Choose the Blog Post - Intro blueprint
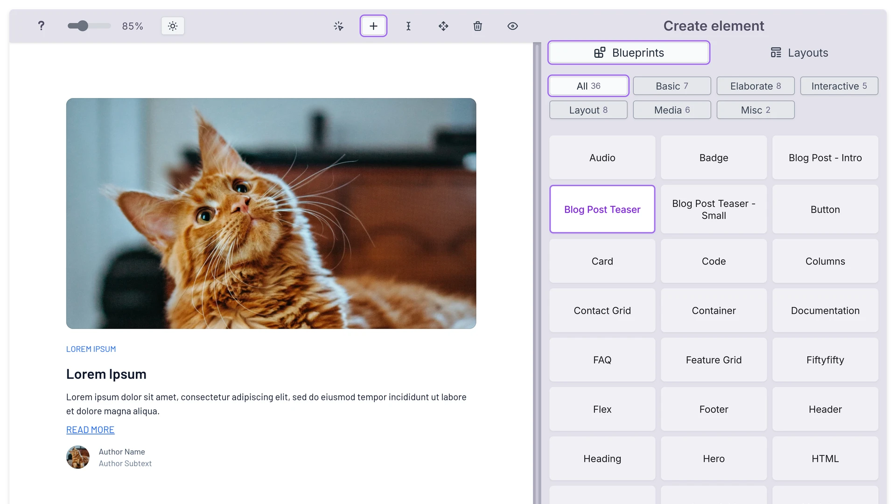The height and width of the screenshot is (504, 896). click(x=825, y=158)
